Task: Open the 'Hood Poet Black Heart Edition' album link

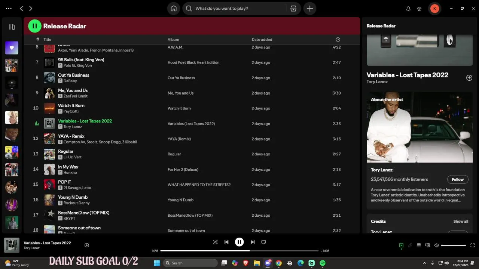Action: [193, 62]
